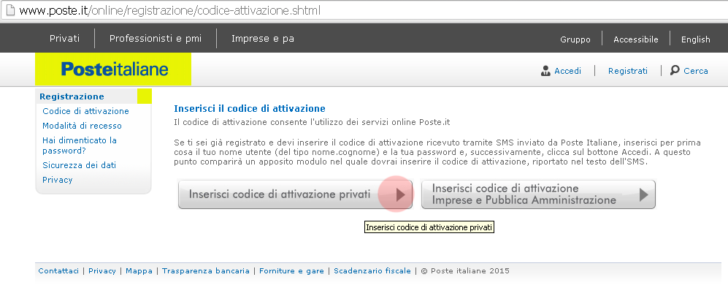Image resolution: width=728 pixels, height=296 pixels.
Task: Open the Gruppo link in top bar
Action: pos(575,39)
